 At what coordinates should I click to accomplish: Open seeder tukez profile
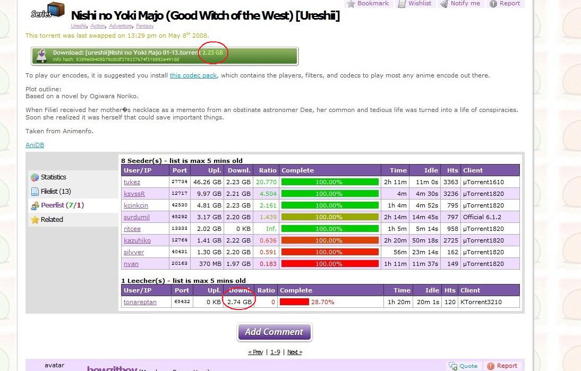(132, 182)
